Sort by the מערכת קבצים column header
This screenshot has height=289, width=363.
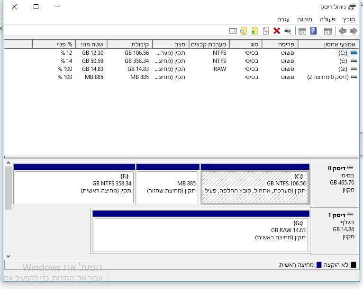point(209,44)
